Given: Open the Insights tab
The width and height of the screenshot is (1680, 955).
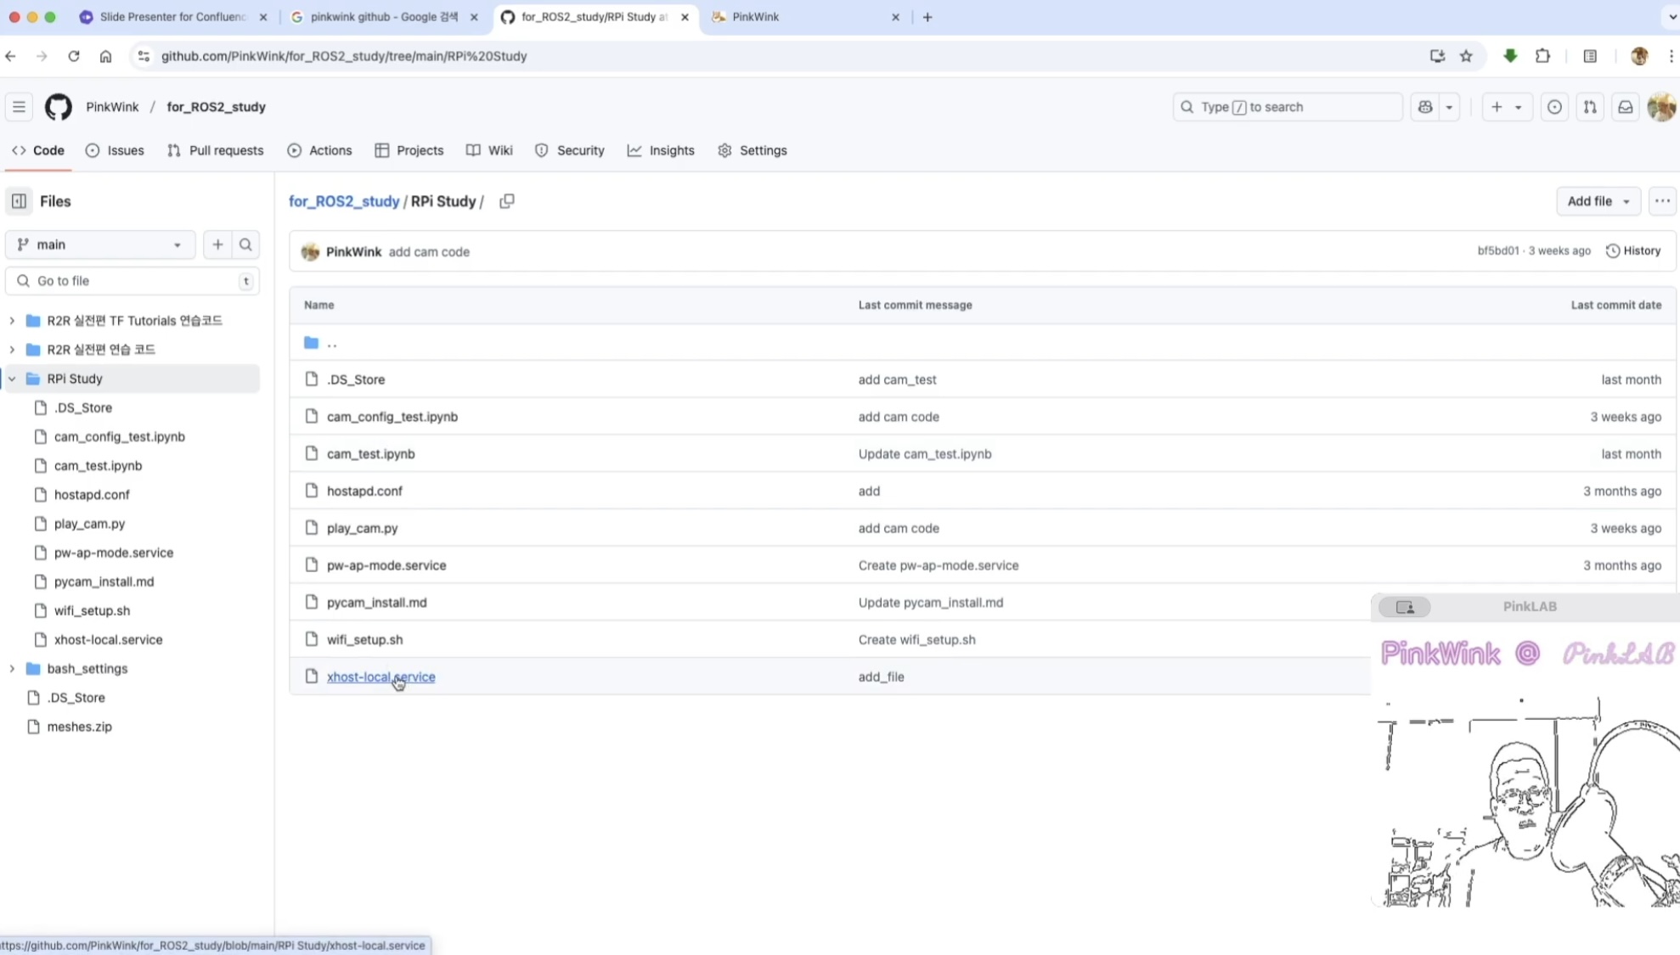Looking at the screenshot, I should click(661, 150).
